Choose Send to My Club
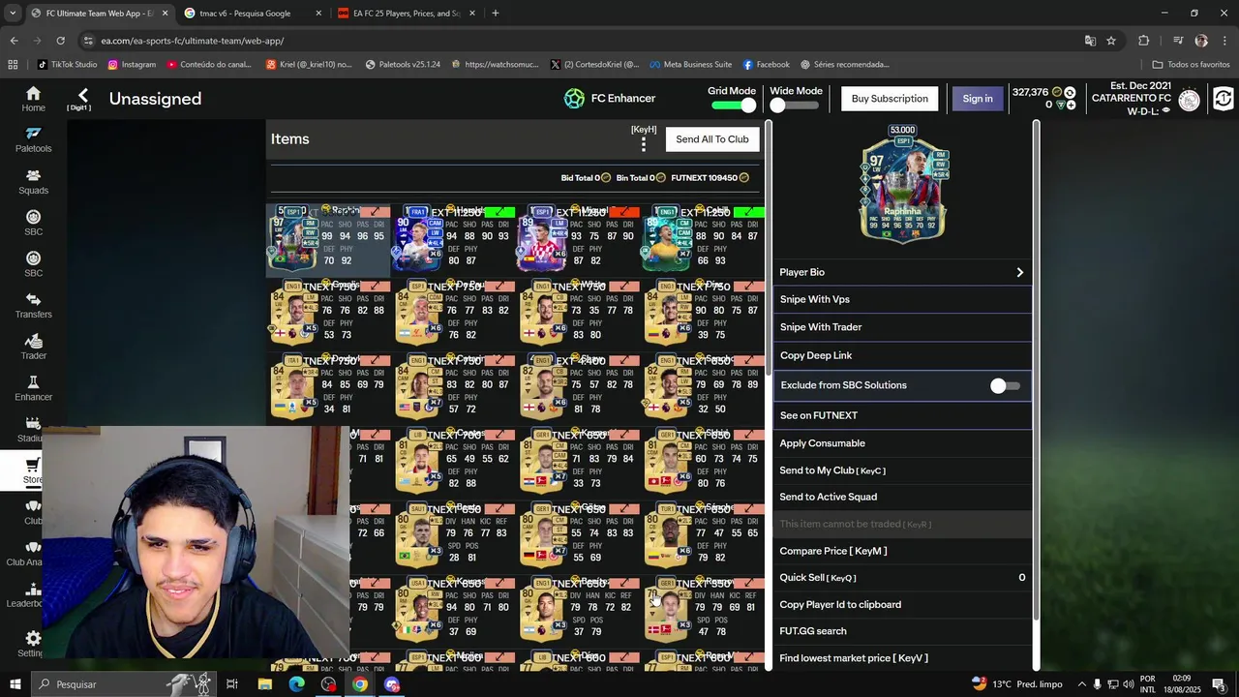This screenshot has width=1239, height=697. (x=902, y=470)
